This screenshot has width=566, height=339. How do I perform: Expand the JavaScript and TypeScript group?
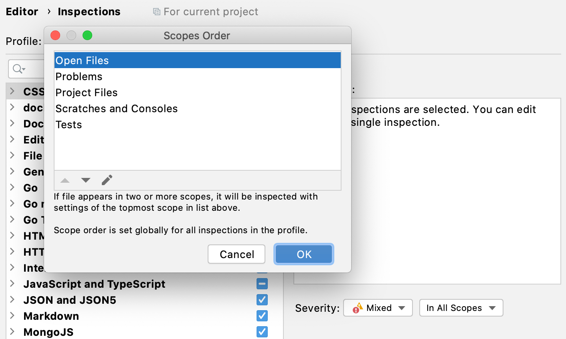[12, 284]
